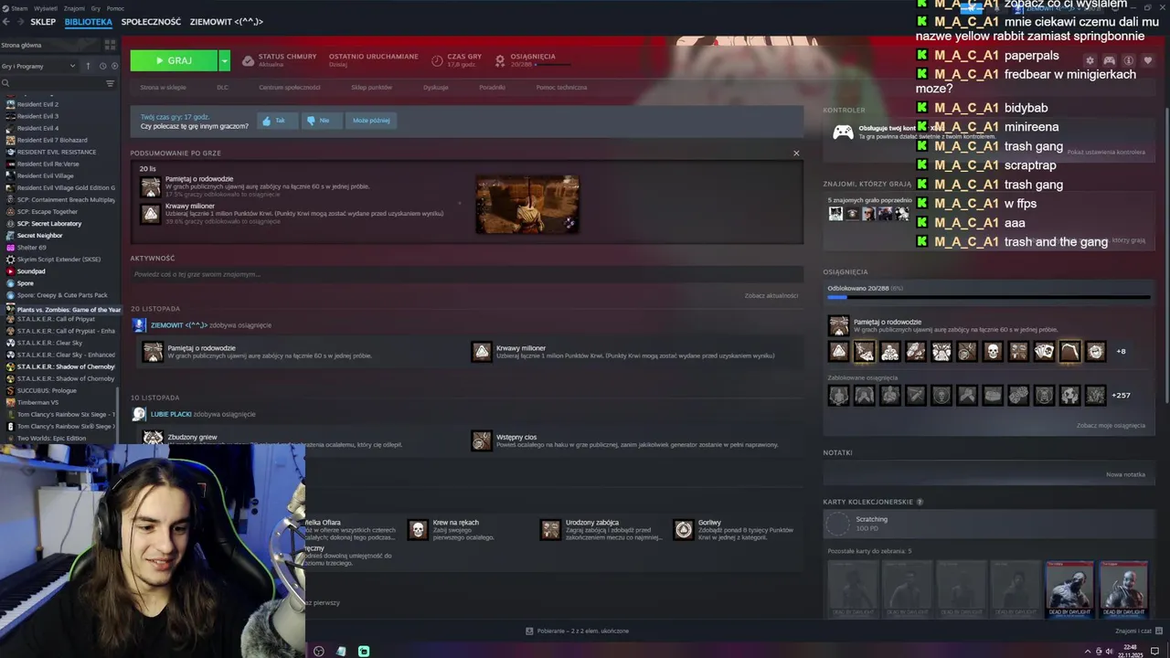1170x658 pixels.
Task: Click the Krew na rękach skull icon
Action: (418, 530)
